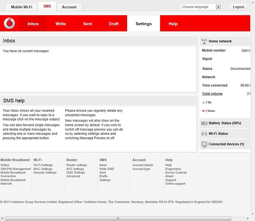The image size is (255, 221).
Task: Open Drafts footer link
Action: click(x=104, y=176)
